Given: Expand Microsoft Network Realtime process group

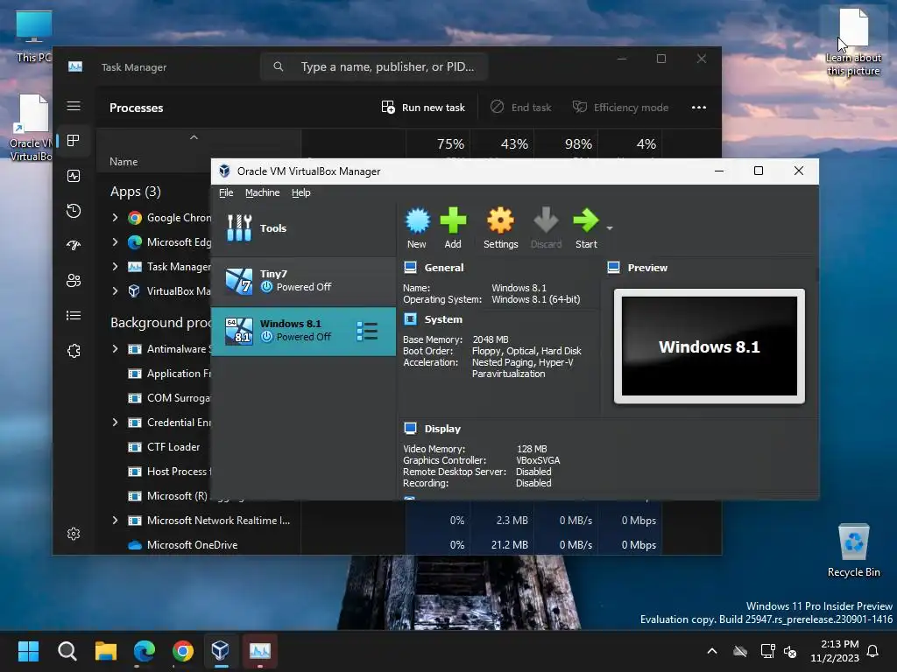Looking at the screenshot, I should (115, 521).
